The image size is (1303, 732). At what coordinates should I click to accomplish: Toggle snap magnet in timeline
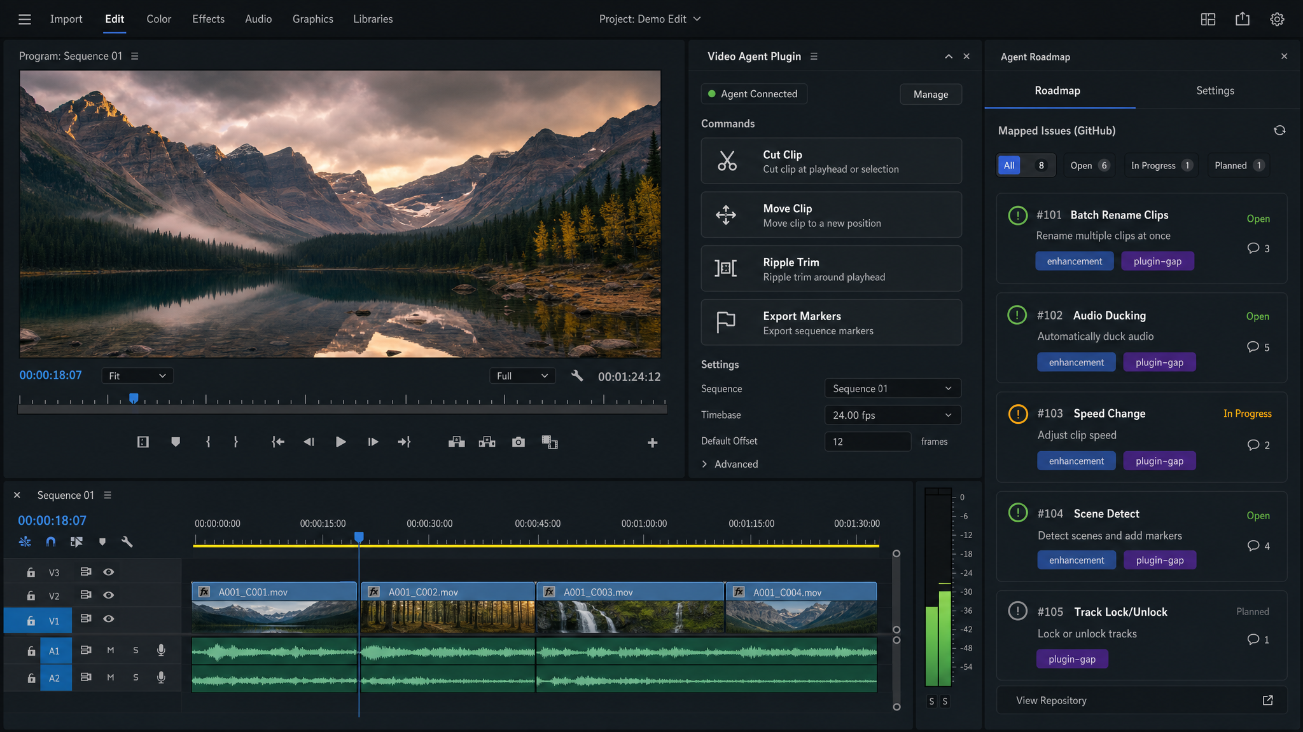pyautogui.click(x=51, y=541)
